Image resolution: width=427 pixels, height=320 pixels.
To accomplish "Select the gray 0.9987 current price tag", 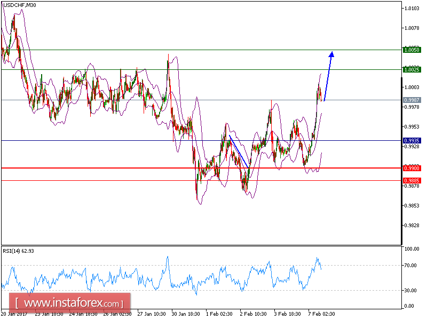I will (x=411, y=99).
